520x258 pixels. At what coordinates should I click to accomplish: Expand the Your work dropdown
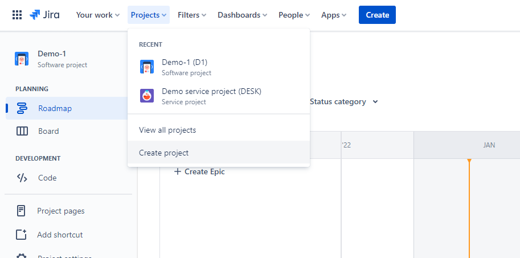[98, 15]
